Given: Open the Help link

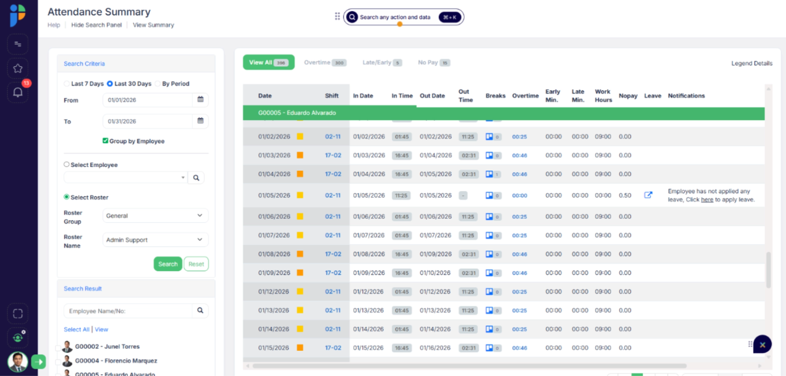Looking at the screenshot, I should pos(54,25).
